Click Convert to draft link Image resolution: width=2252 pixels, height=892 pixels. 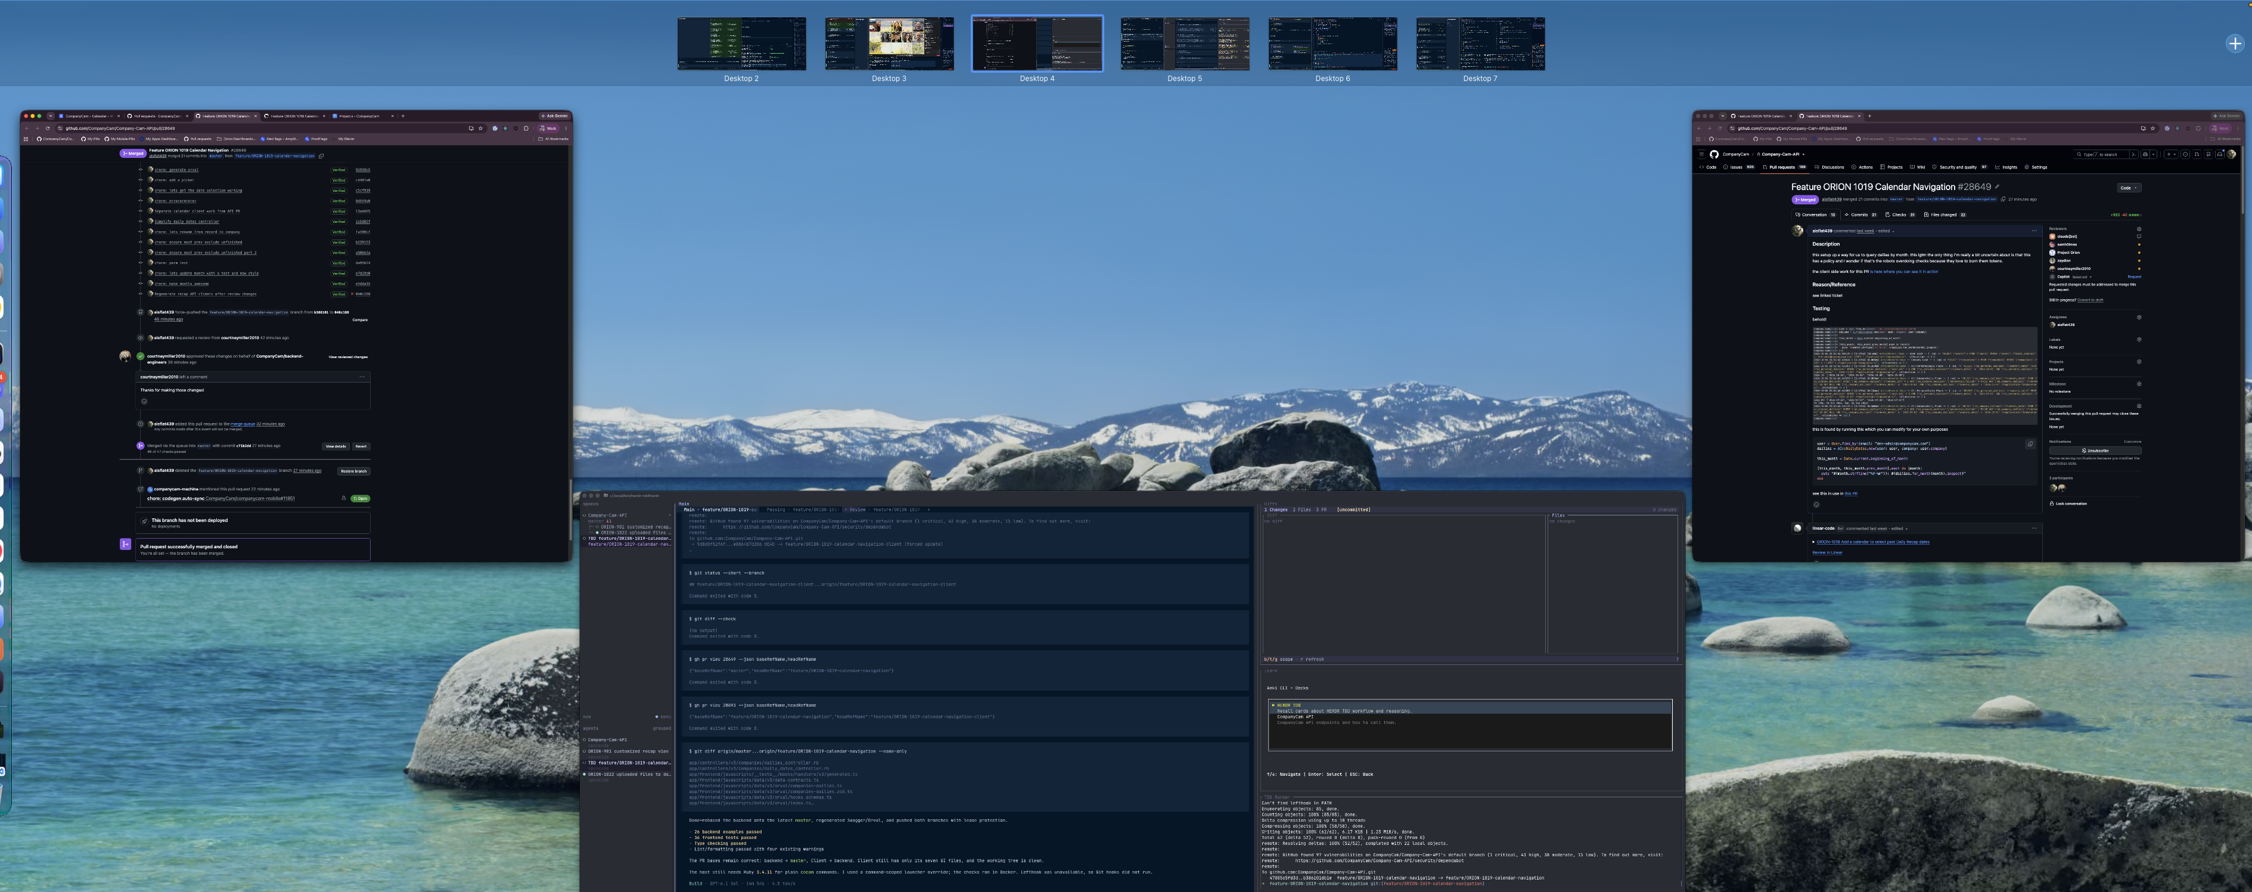pos(2091,300)
